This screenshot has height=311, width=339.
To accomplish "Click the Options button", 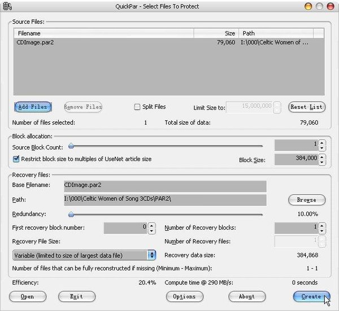I will 185,296.
